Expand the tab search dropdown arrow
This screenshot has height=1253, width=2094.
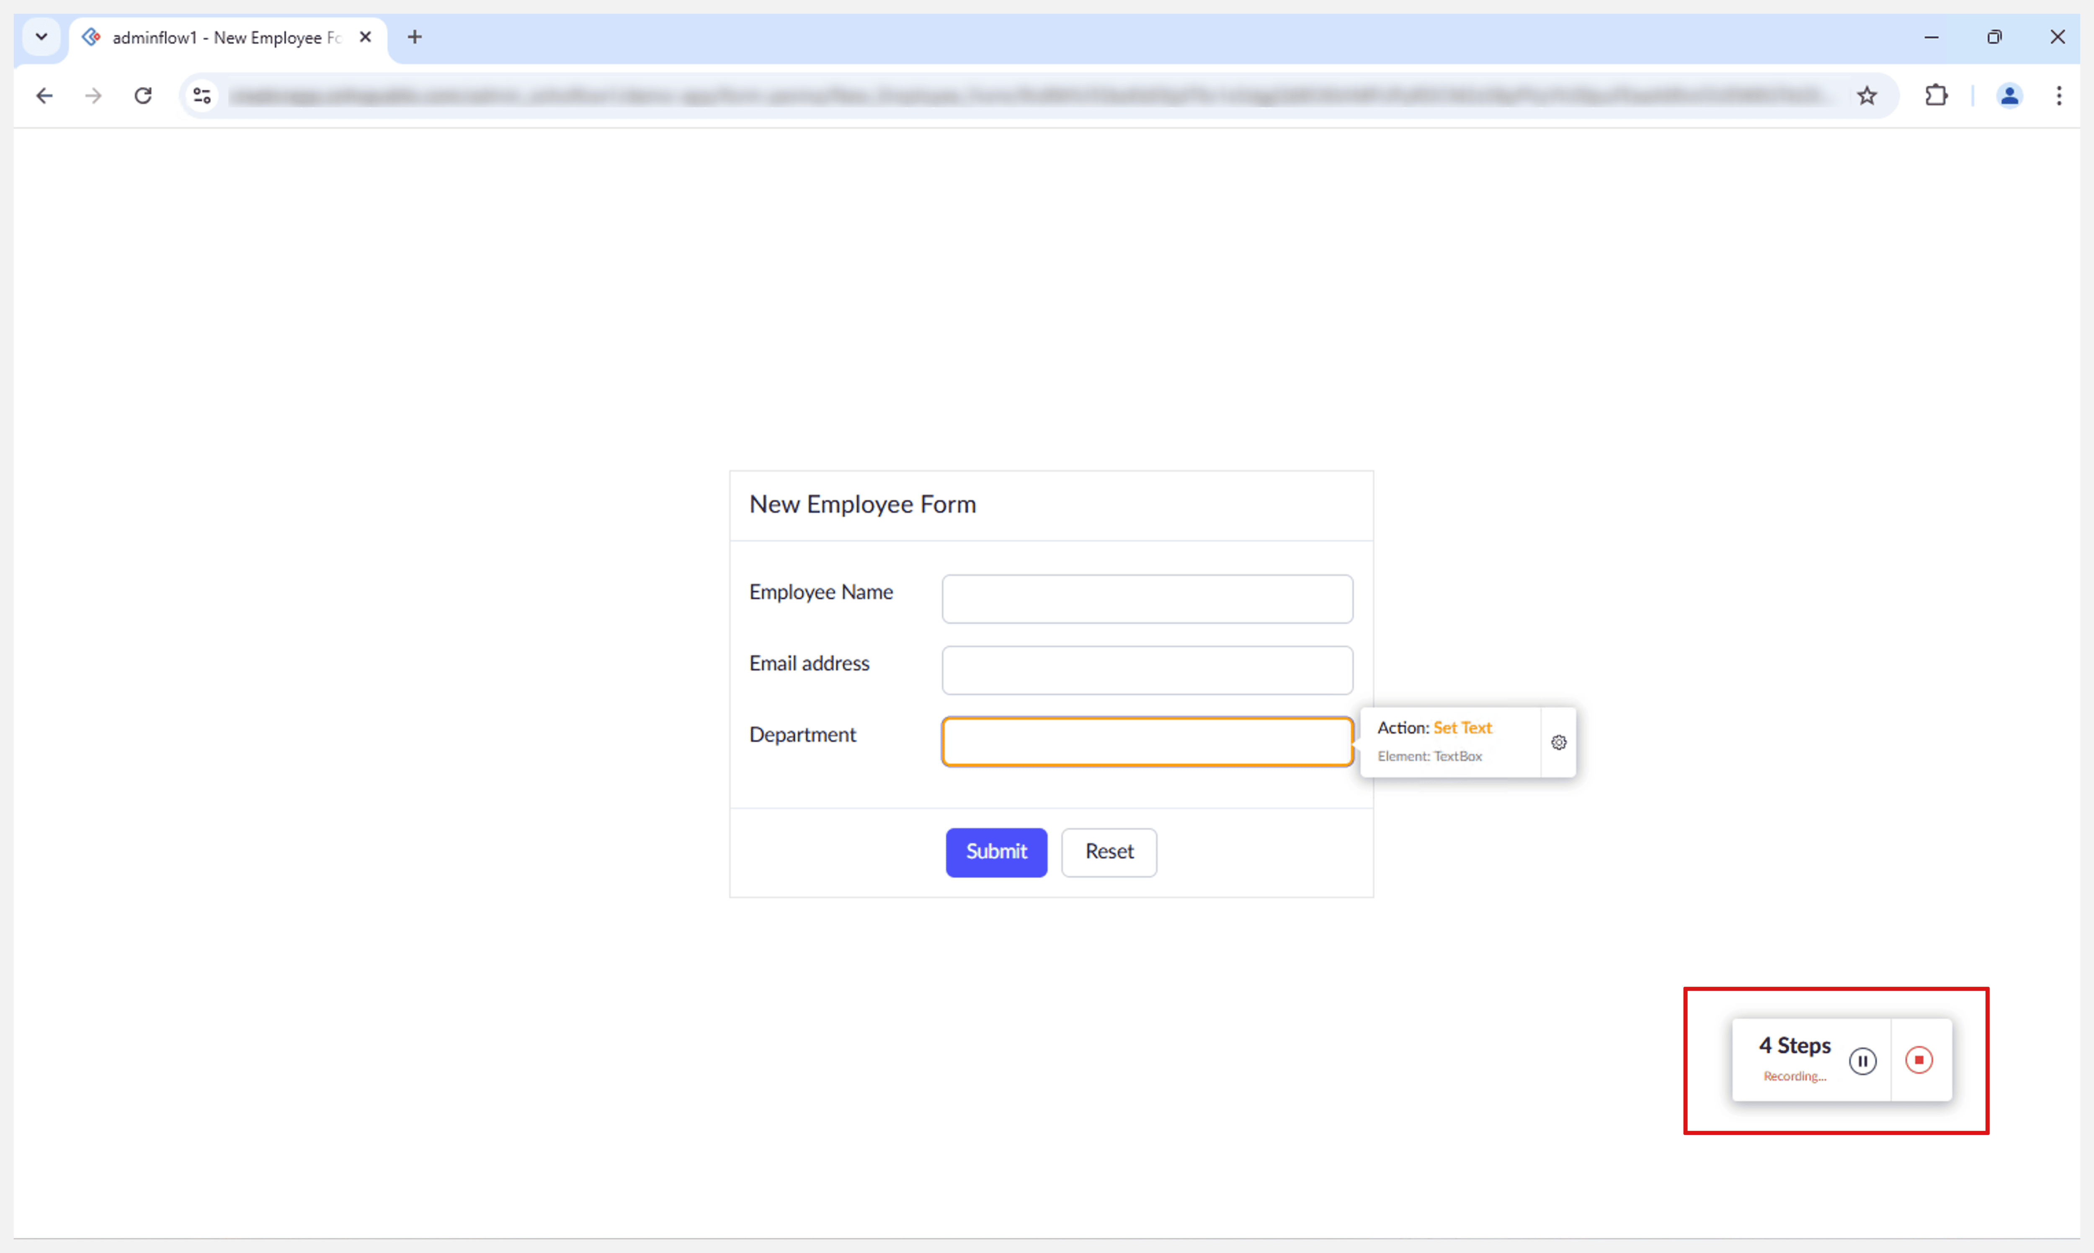pos(41,37)
